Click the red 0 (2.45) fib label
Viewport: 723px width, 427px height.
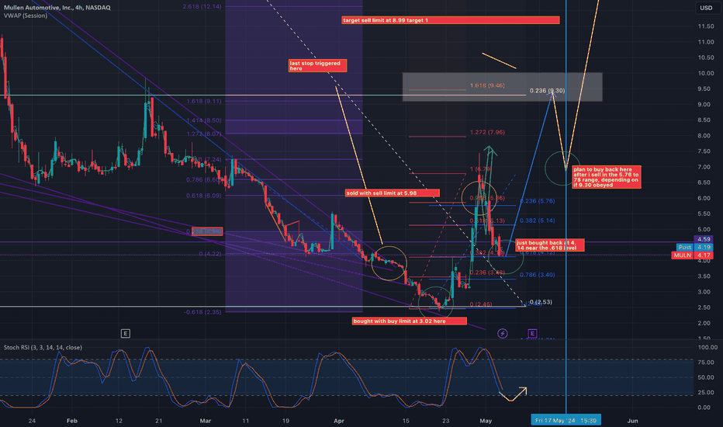point(481,304)
